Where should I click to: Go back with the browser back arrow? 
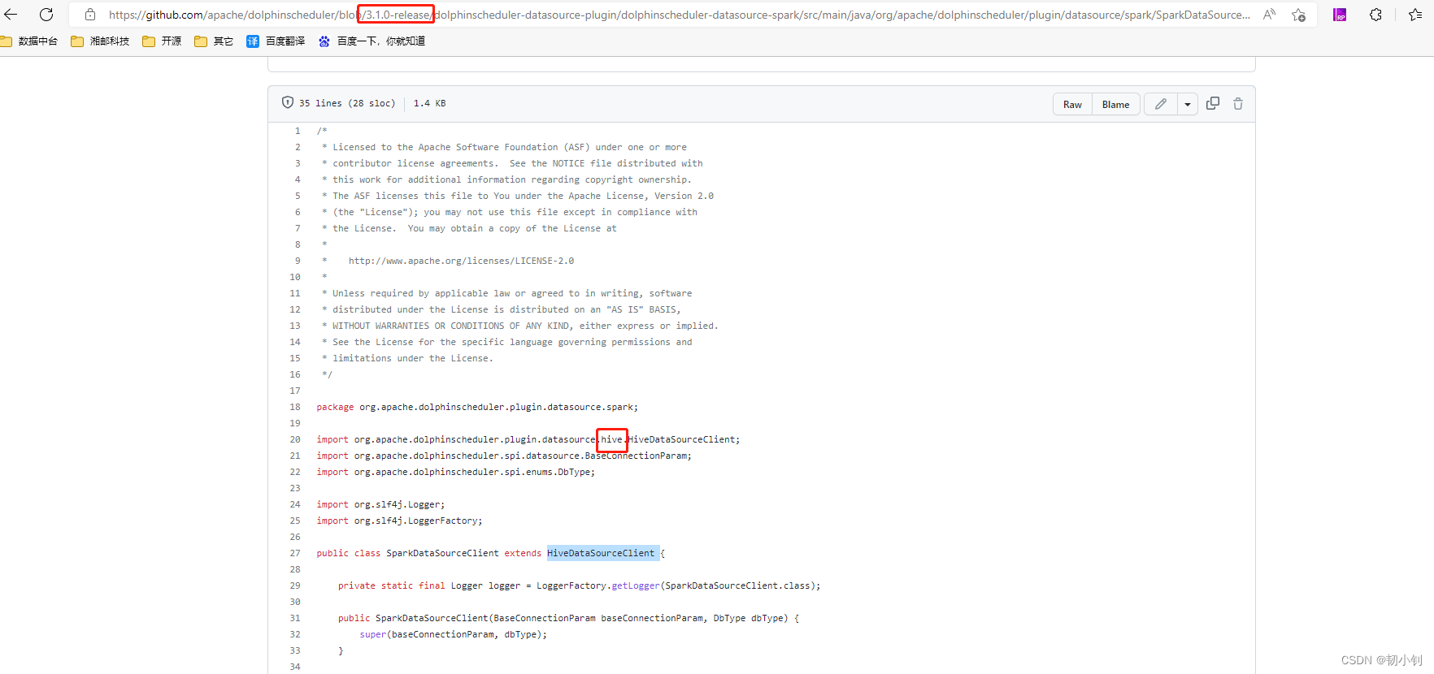click(x=11, y=15)
